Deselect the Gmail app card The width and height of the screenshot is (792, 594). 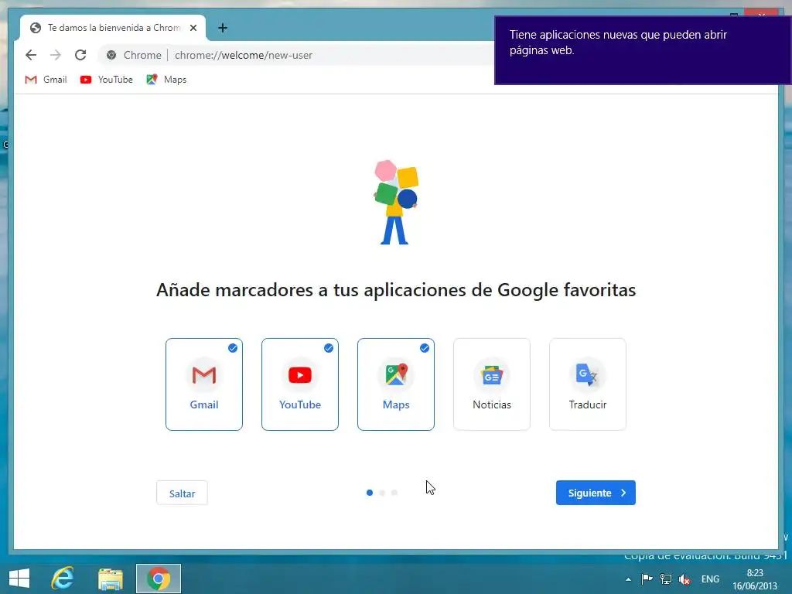[204, 384]
